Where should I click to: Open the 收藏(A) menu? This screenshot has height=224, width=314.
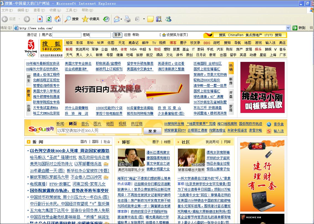tap(55, 10)
